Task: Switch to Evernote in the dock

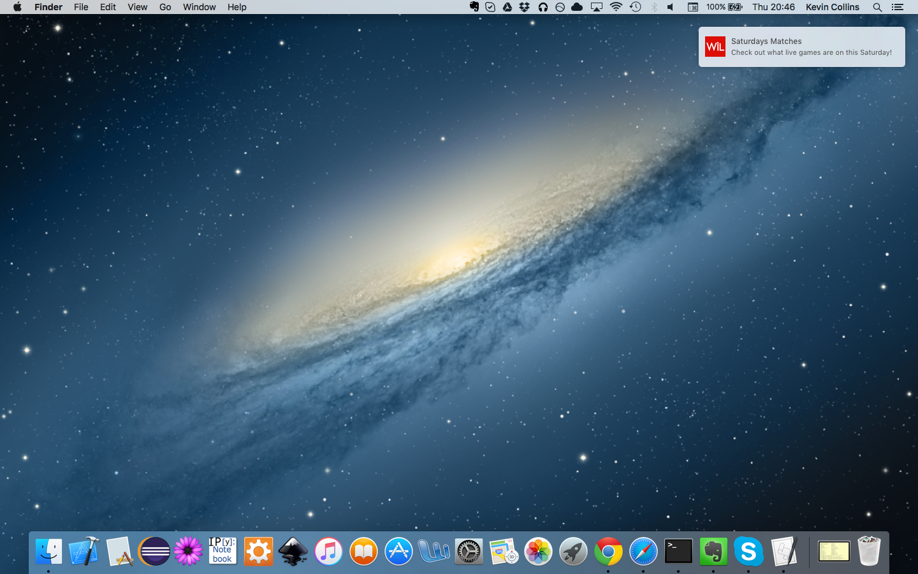Action: click(713, 551)
